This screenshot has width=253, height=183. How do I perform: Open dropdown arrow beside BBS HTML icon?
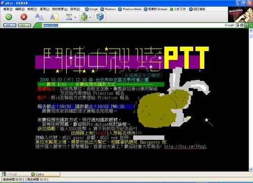(75, 17)
